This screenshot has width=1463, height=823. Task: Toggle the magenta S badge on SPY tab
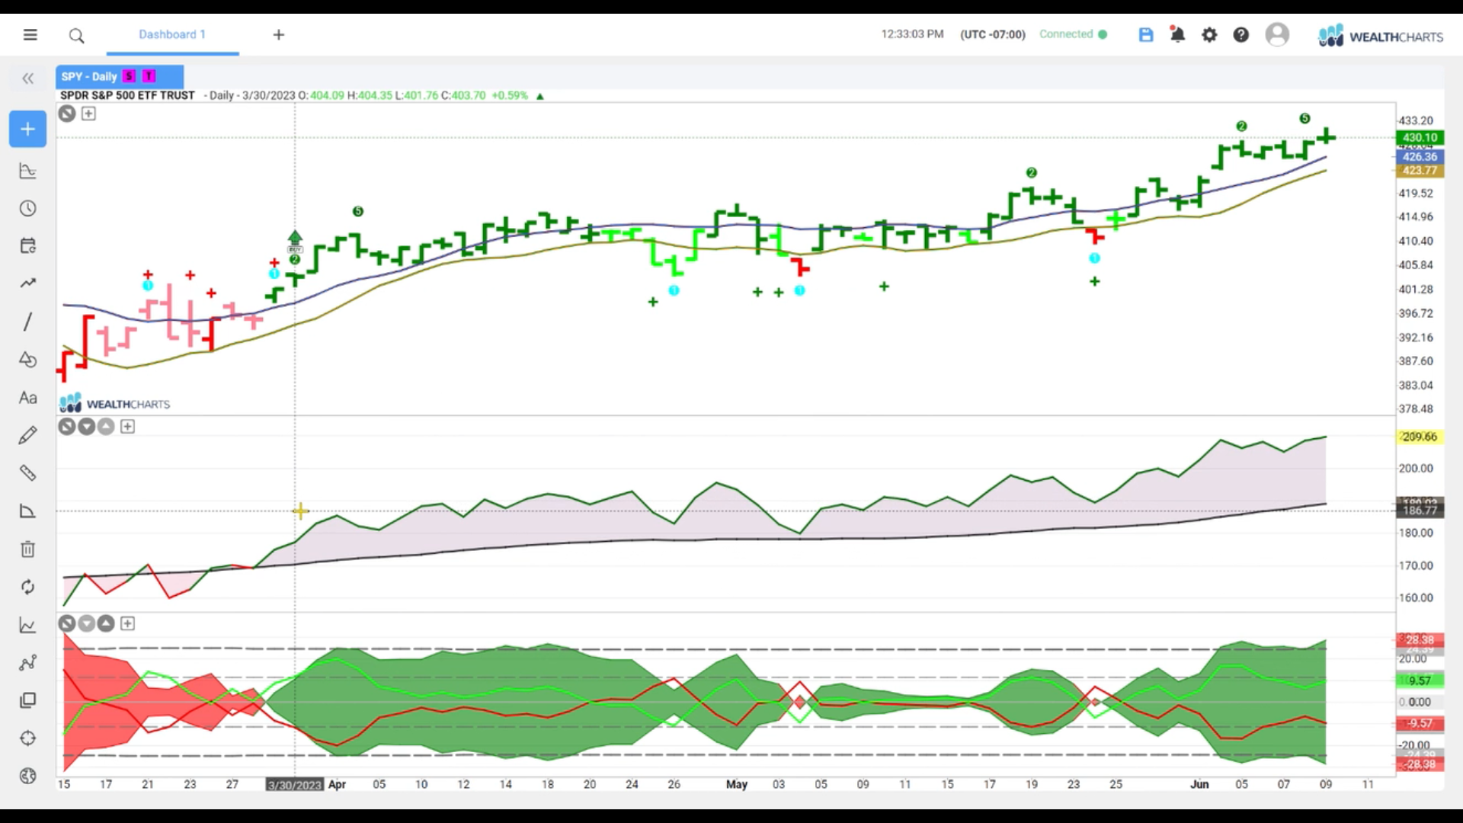click(x=130, y=76)
